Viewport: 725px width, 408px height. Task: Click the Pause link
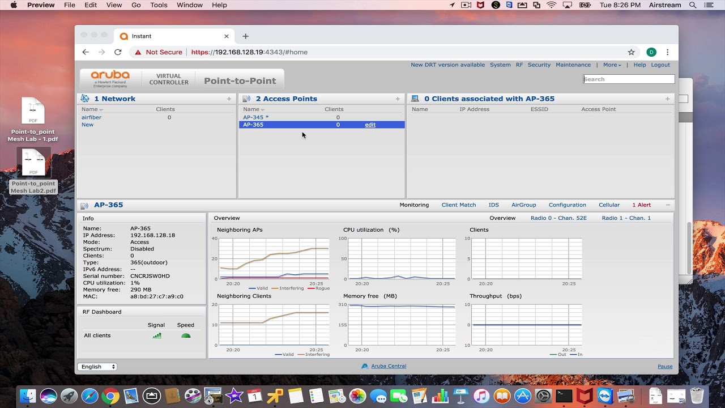[x=665, y=367]
